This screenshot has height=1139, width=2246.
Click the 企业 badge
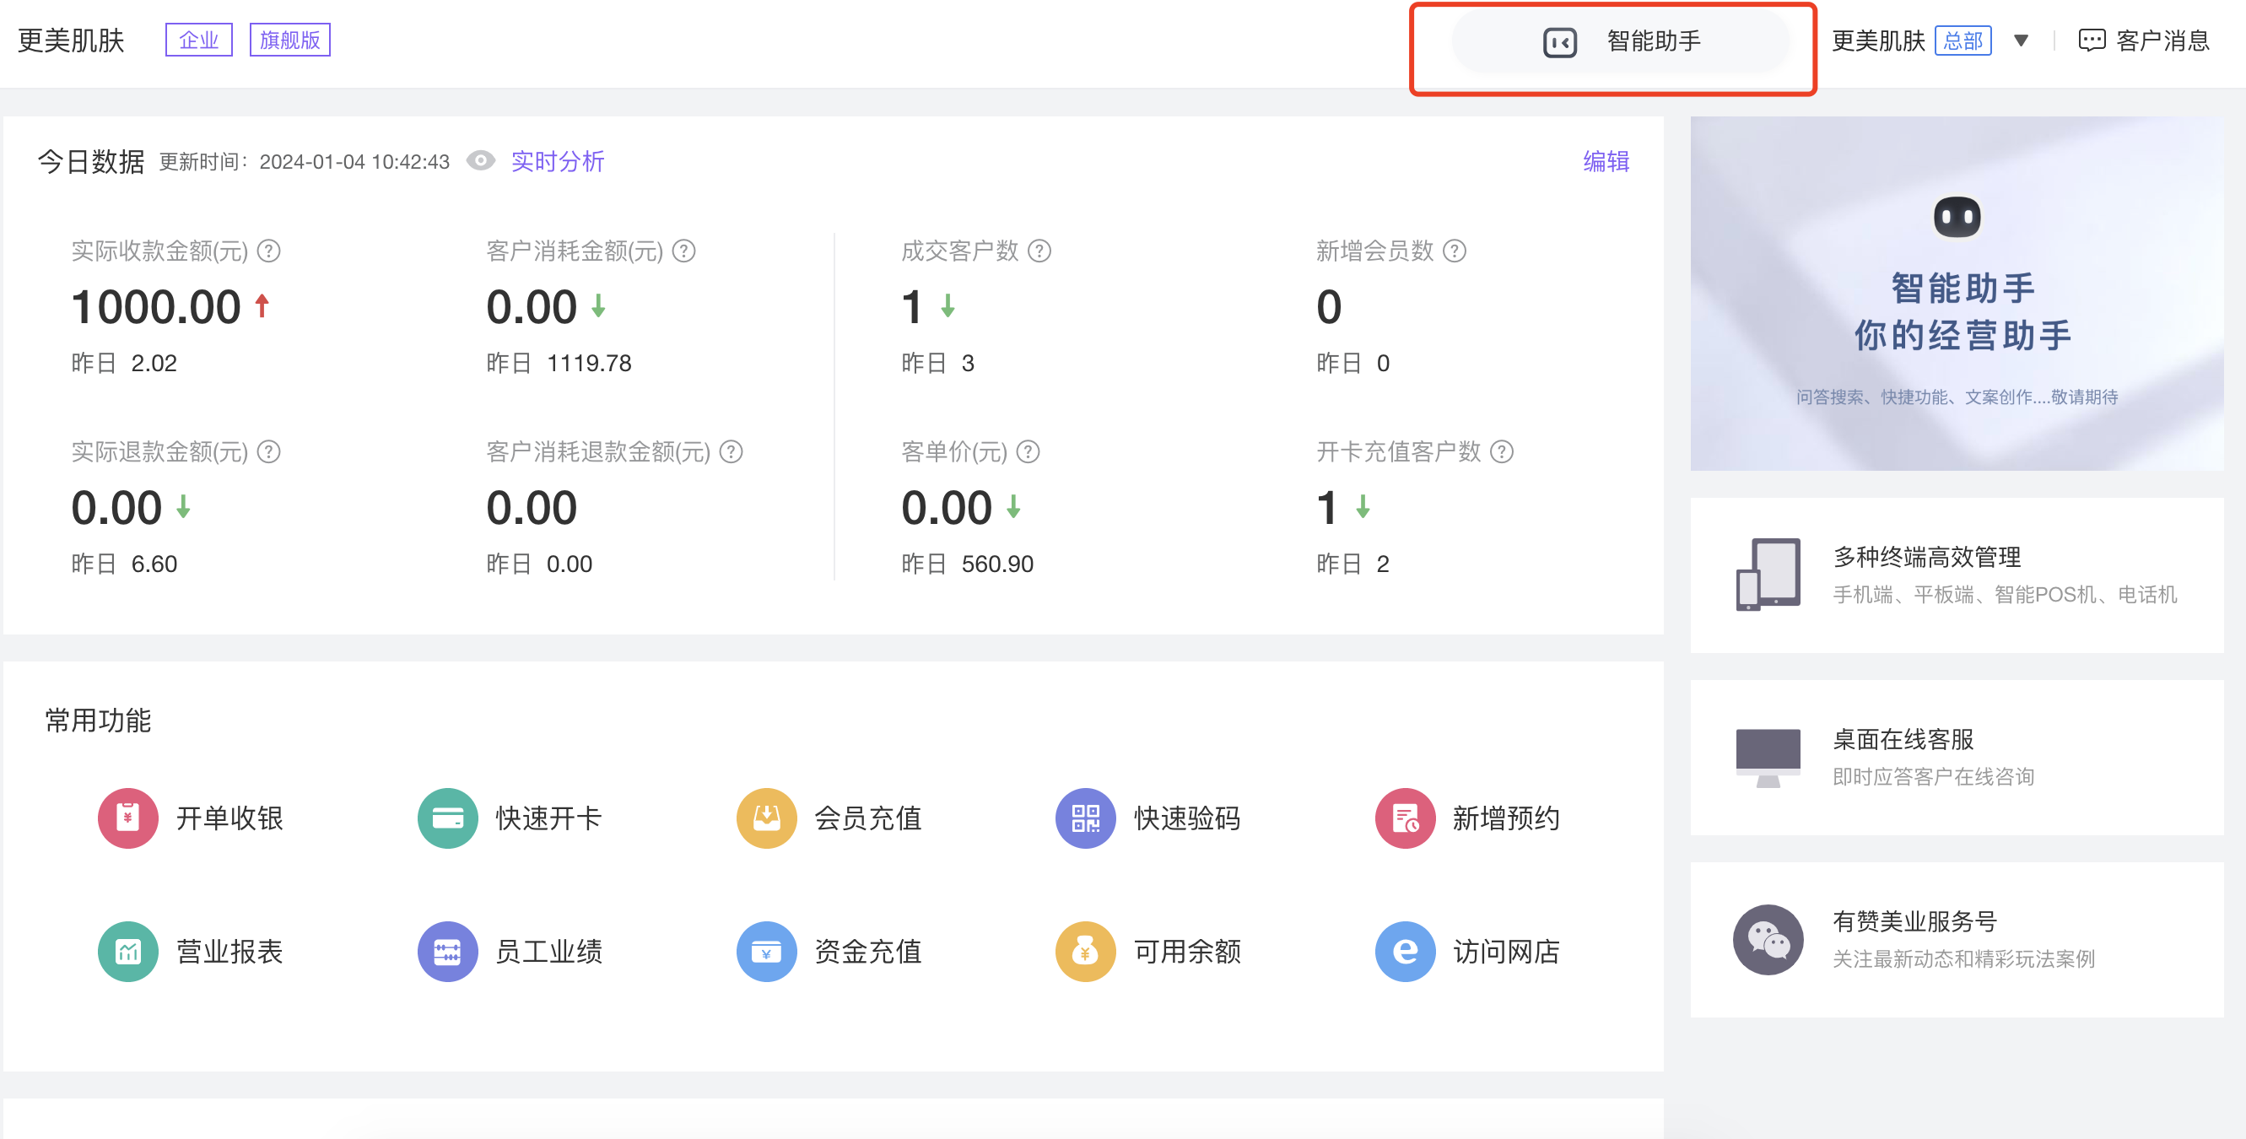[199, 40]
